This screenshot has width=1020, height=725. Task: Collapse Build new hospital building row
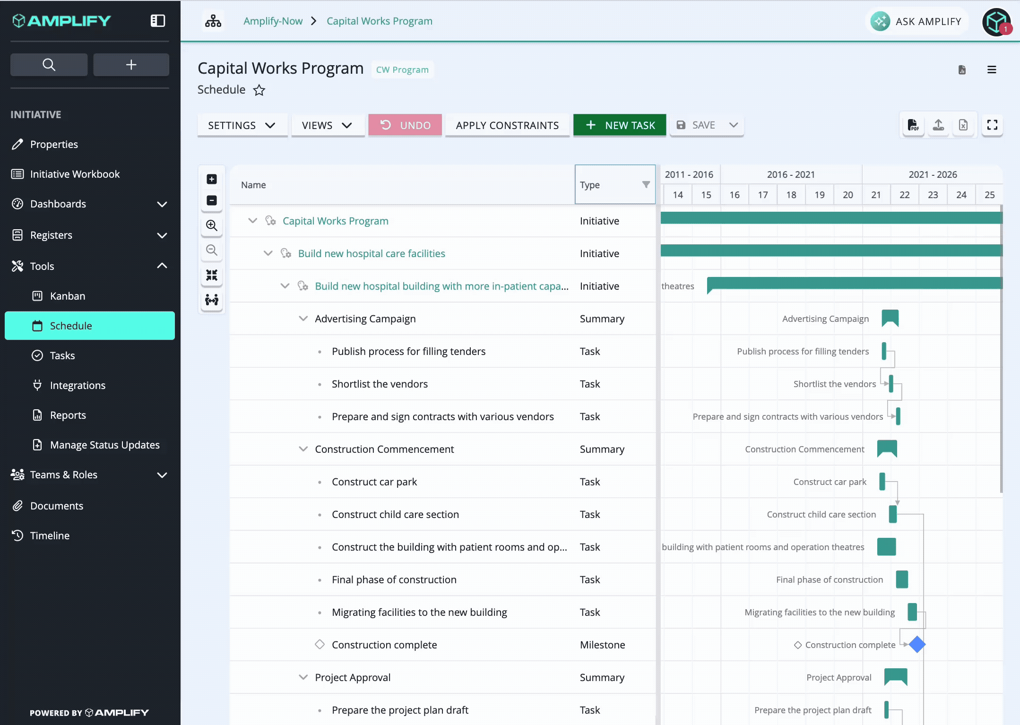click(285, 286)
